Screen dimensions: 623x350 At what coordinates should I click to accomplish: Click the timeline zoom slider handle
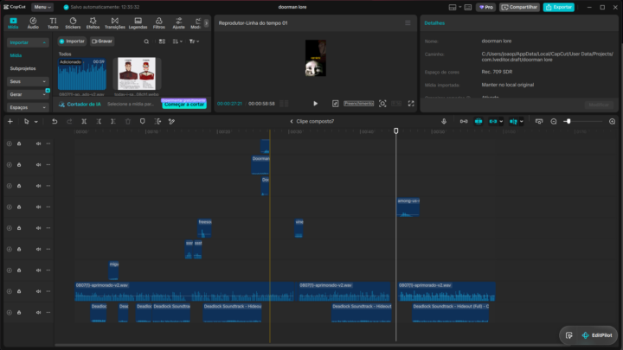(x=568, y=122)
